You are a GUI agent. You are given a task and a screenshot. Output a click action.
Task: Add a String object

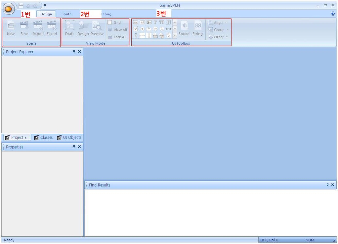(x=198, y=28)
